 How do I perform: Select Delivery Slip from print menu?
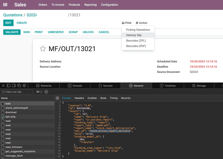138,35
